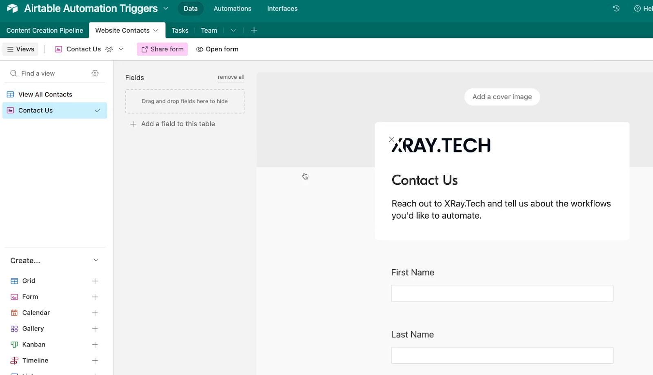Open base name dropdown chevron

point(166,8)
